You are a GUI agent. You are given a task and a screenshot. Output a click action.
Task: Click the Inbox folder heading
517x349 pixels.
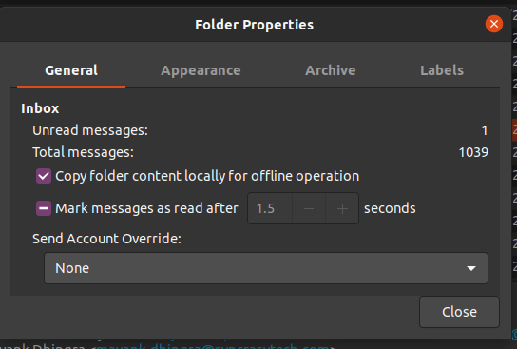[x=40, y=108]
